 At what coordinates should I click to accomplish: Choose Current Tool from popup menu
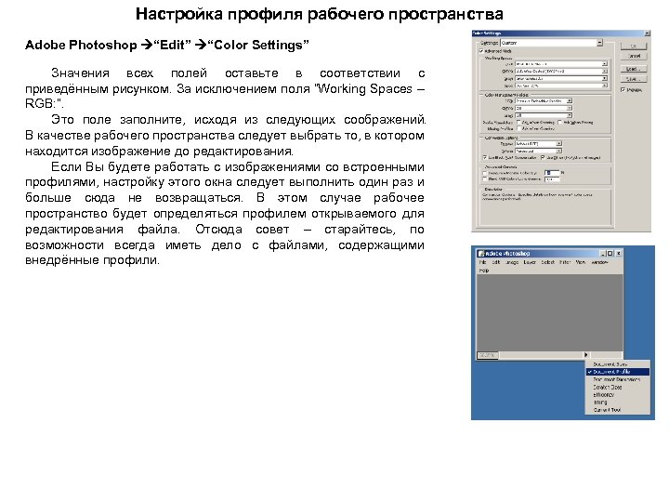(618, 410)
